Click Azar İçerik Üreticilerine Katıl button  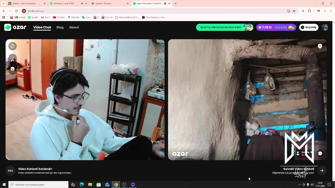(225, 27)
